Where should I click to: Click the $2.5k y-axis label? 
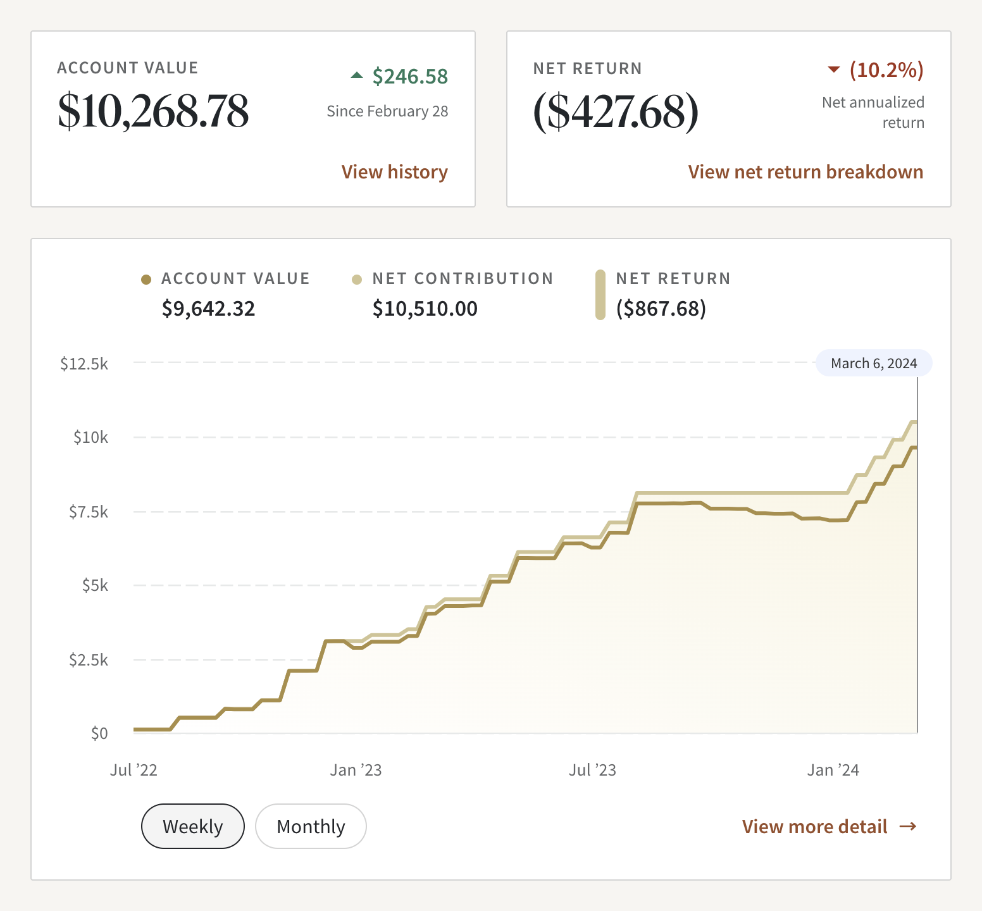(89, 660)
